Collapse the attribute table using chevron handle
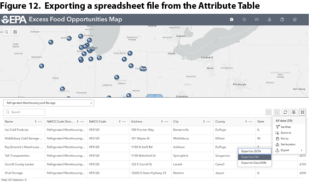309x182 pixels. pyautogui.click(x=155, y=96)
